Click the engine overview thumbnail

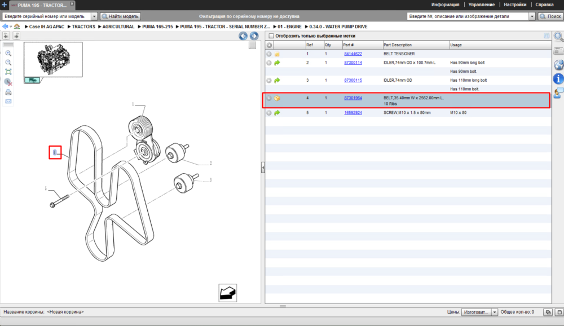point(53,59)
